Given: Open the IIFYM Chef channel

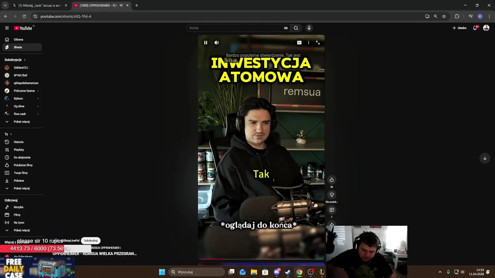Looking at the screenshot, I should (x=22, y=75).
